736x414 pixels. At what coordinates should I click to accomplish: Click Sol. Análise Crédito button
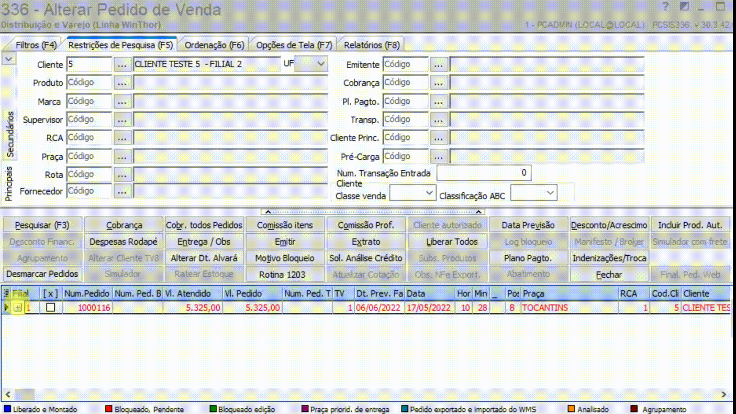366,258
